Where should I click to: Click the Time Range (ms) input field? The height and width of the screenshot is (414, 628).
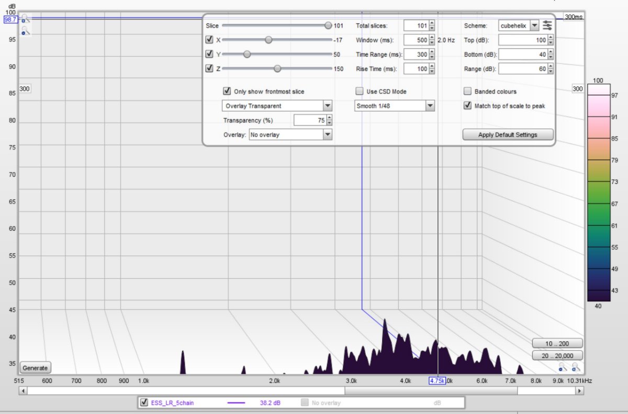coord(416,55)
